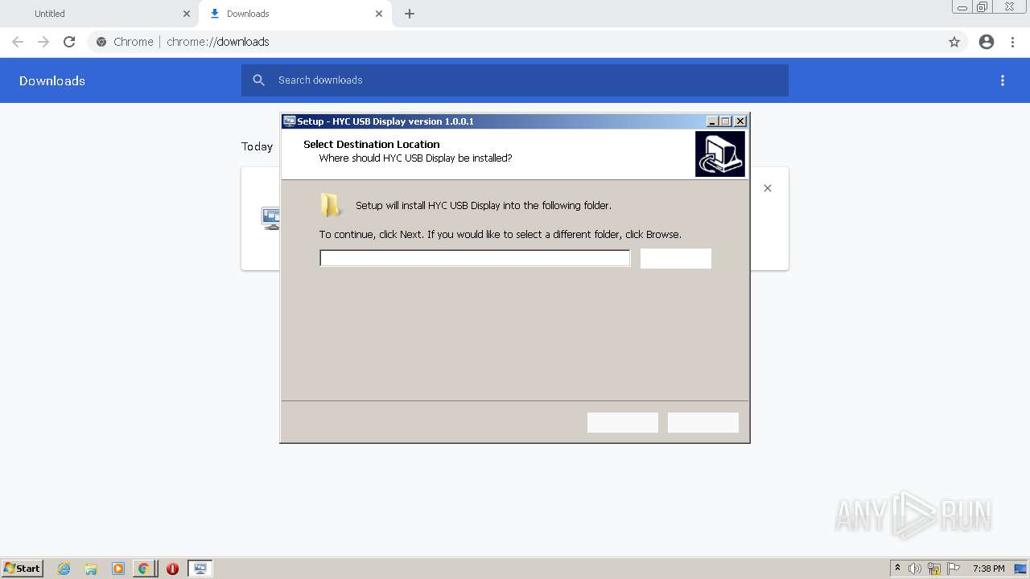The height and width of the screenshot is (579, 1030).
Task: Switch to the Downloads tab
Action: pyautogui.click(x=296, y=14)
